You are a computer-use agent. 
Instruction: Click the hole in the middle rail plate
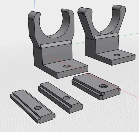tap(66, 98)
